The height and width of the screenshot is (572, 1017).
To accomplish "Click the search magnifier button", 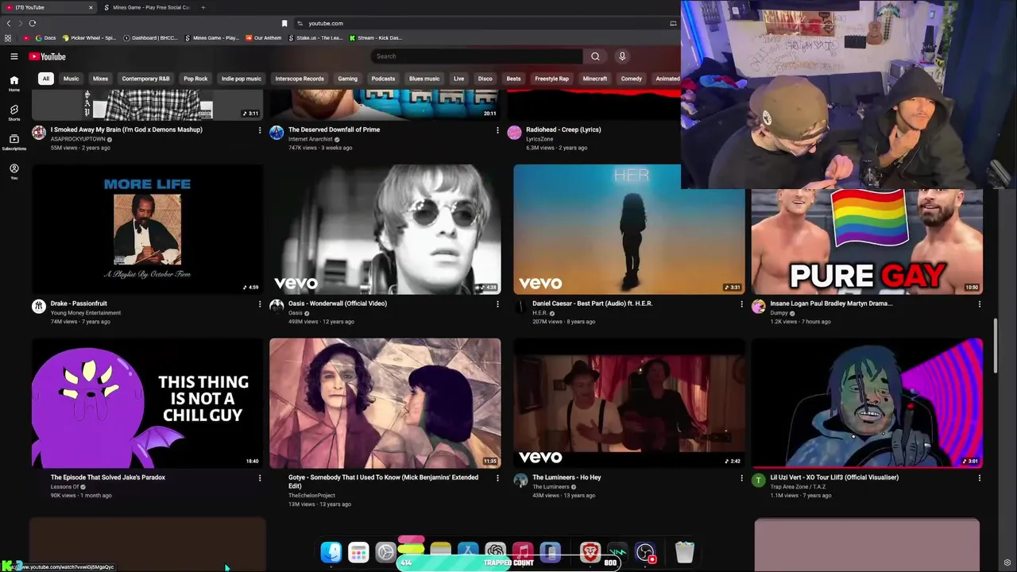I will (x=595, y=56).
